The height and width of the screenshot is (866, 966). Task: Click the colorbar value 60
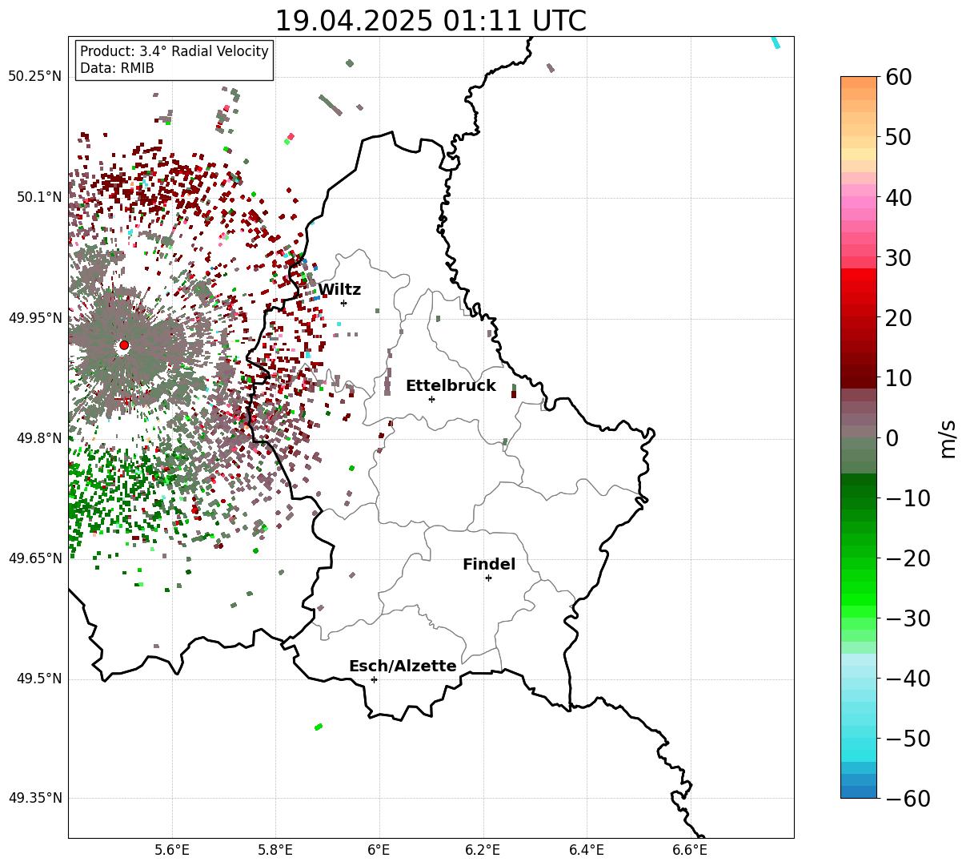899,77
